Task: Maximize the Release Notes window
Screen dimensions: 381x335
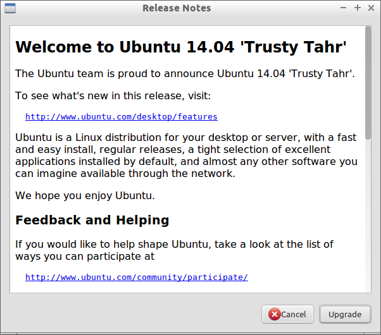Action: (x=358, y=8)
